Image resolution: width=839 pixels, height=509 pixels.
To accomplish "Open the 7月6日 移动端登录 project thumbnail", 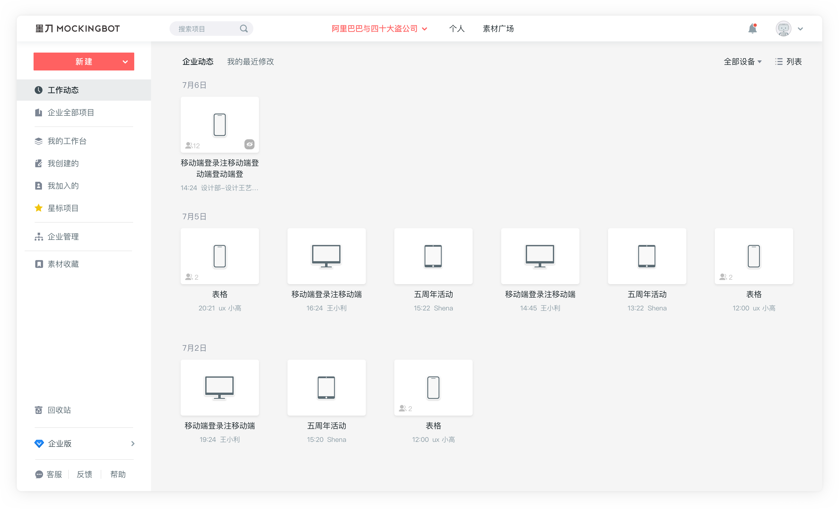I will point(220,125).
